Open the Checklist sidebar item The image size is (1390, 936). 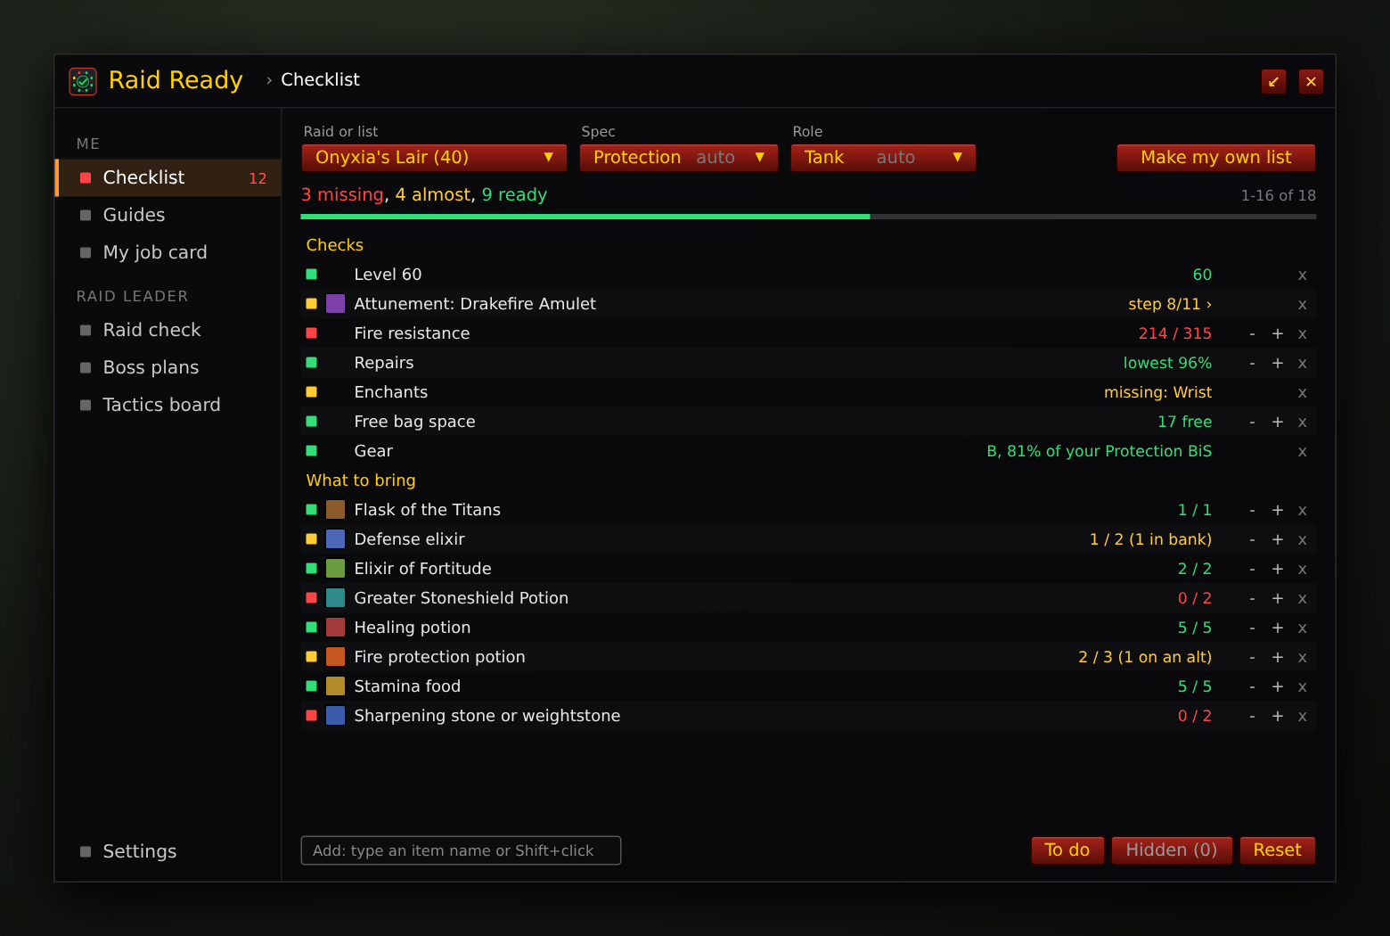click(x=168, y=177)
